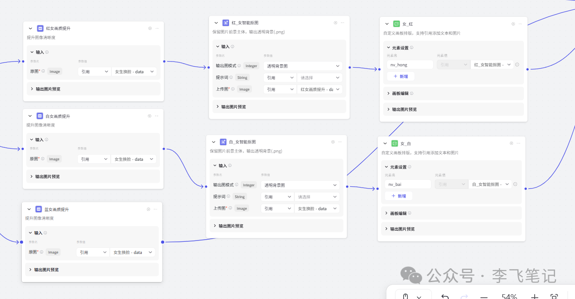575x299 pixels.
Task: Click fit-to-view icon in bottom toolbar
Action: [554, 297]
